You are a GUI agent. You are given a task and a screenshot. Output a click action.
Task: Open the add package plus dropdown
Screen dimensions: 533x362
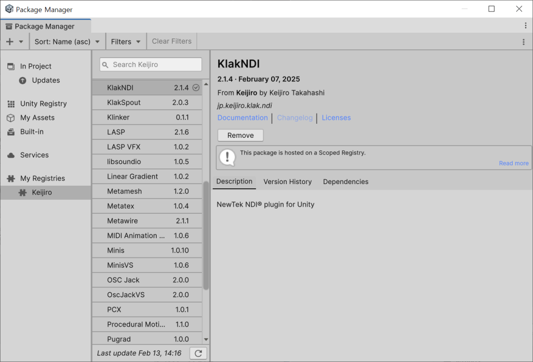[15, 41]
